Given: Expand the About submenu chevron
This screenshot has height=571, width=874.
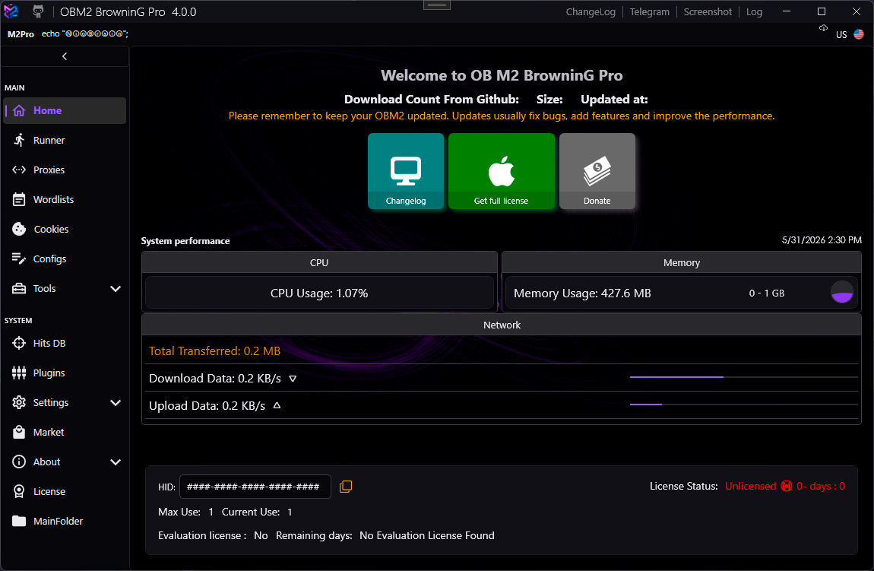Looking at the screenshot, I should point(116,462).
